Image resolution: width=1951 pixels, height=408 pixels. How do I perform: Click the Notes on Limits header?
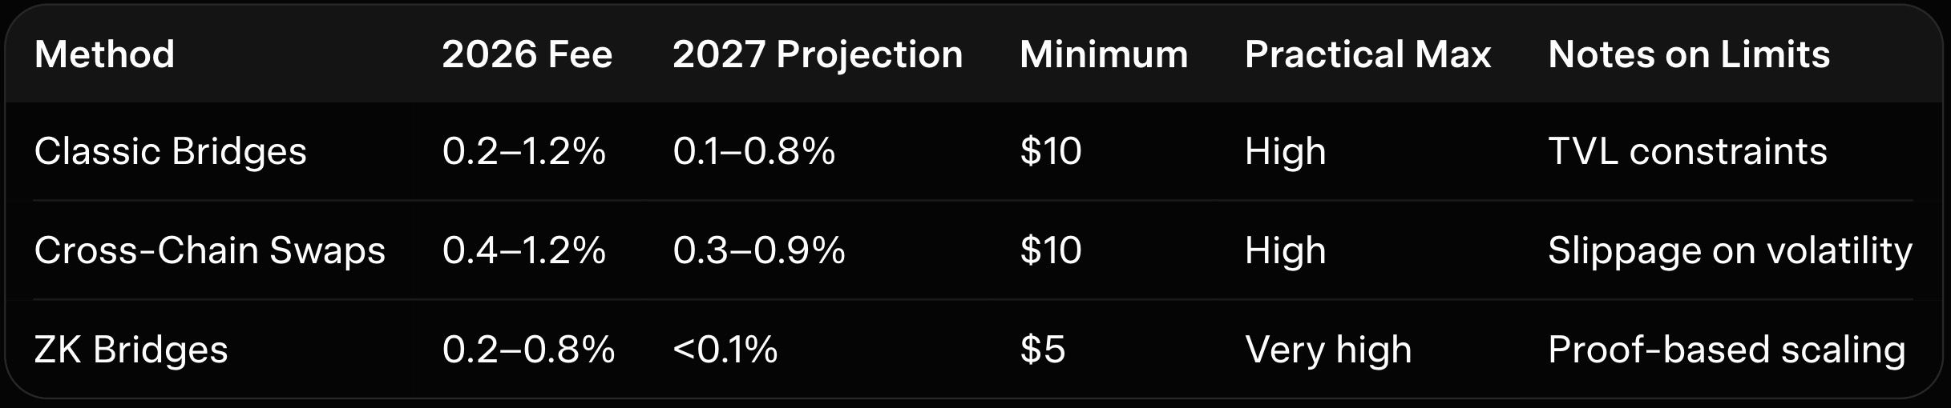tap(1688, 54)
